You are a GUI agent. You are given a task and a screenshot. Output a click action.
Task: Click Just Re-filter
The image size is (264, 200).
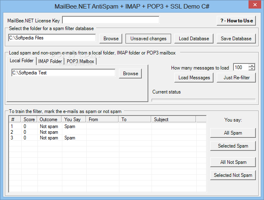click(236, 78)
